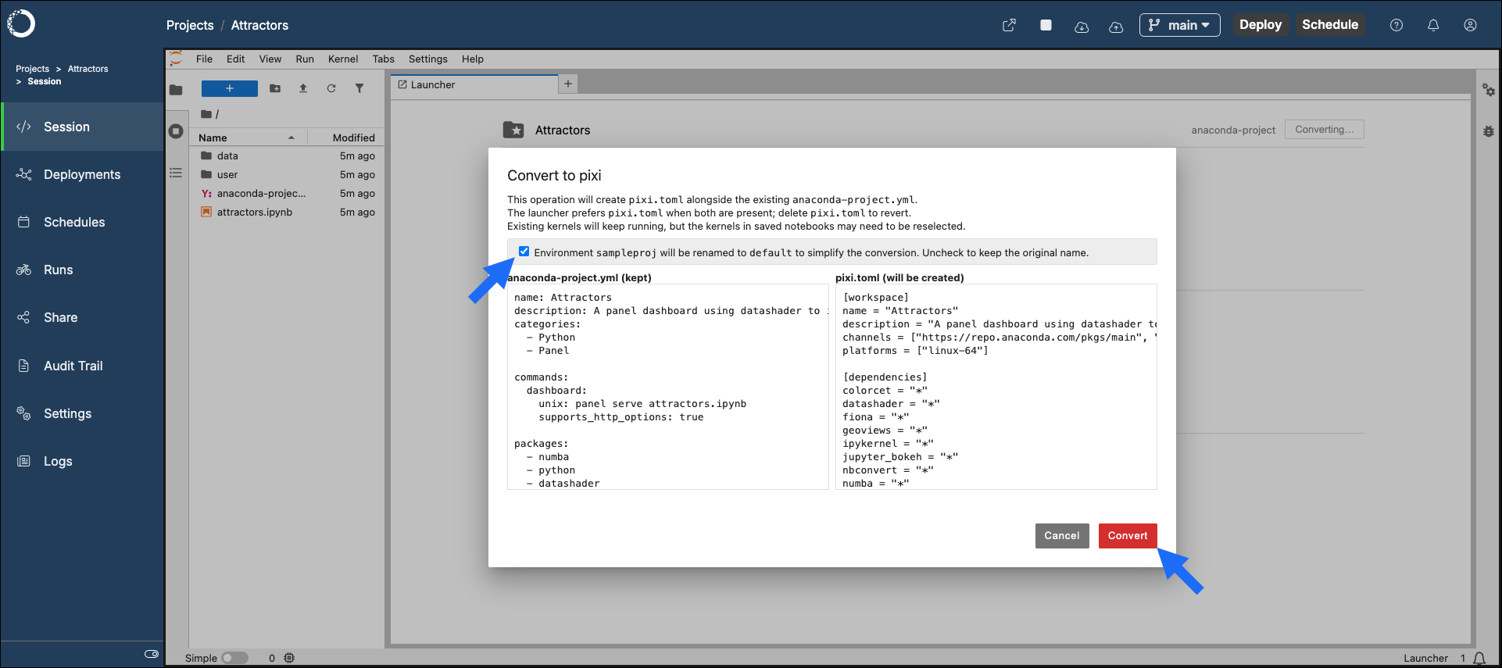
Task: Open the Help menu
Action: 473,59
